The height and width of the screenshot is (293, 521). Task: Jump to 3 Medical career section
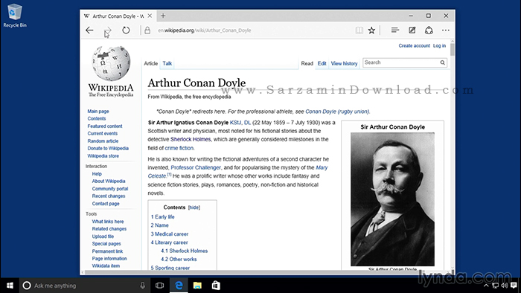click(x=170, y=234)
